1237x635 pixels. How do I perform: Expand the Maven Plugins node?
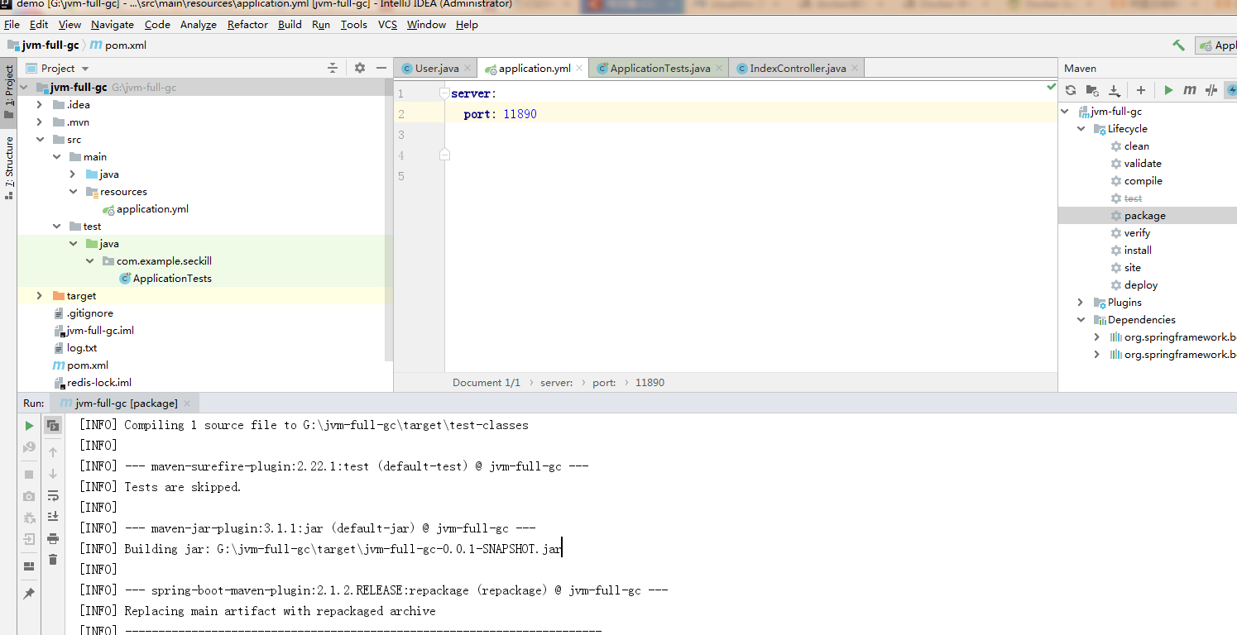tap(1081, 303)
